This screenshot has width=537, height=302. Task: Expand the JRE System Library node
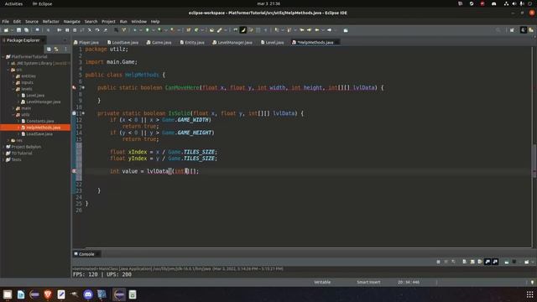click(x=8, y=64)
